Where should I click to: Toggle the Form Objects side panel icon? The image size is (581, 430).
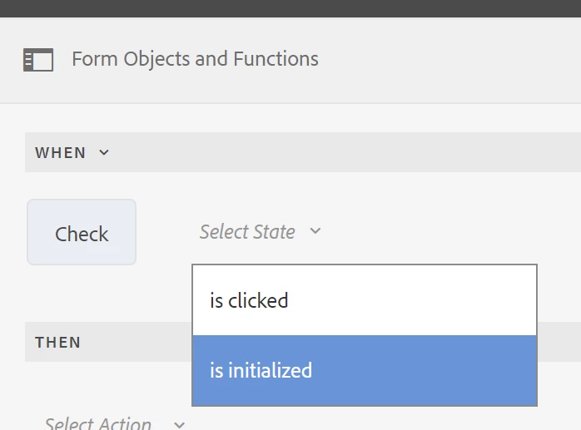click(x=38, y=60)
